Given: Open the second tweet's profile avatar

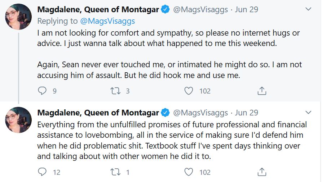Looking at the screenshot, I should (x=18, y=120).
